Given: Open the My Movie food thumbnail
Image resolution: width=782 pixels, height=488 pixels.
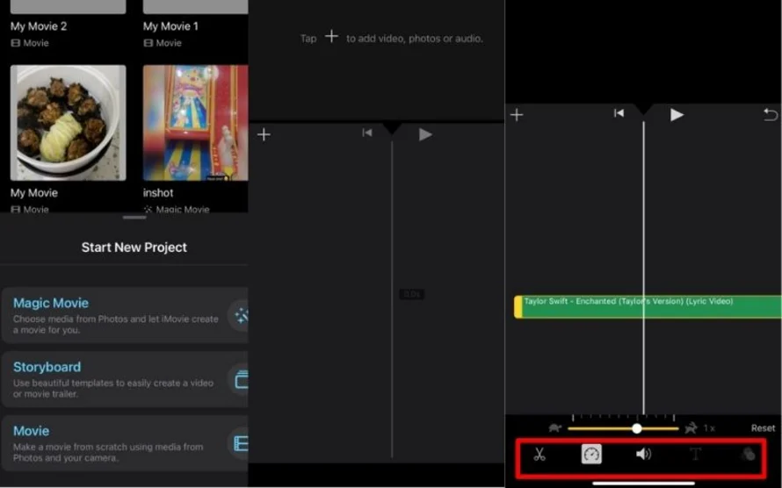Looking at the screenshot, I should pyautogui.click(x=69, y=123).
